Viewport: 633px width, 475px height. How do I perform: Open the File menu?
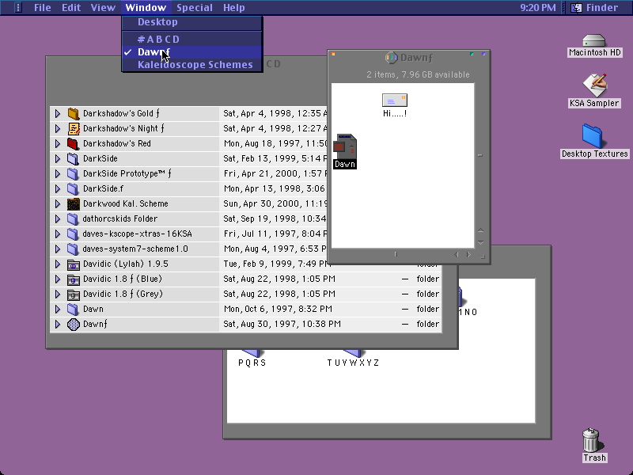(x=43, y=7)
